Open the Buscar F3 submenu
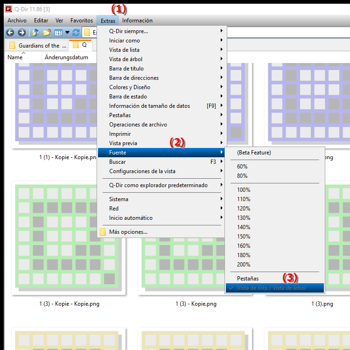 161,162
